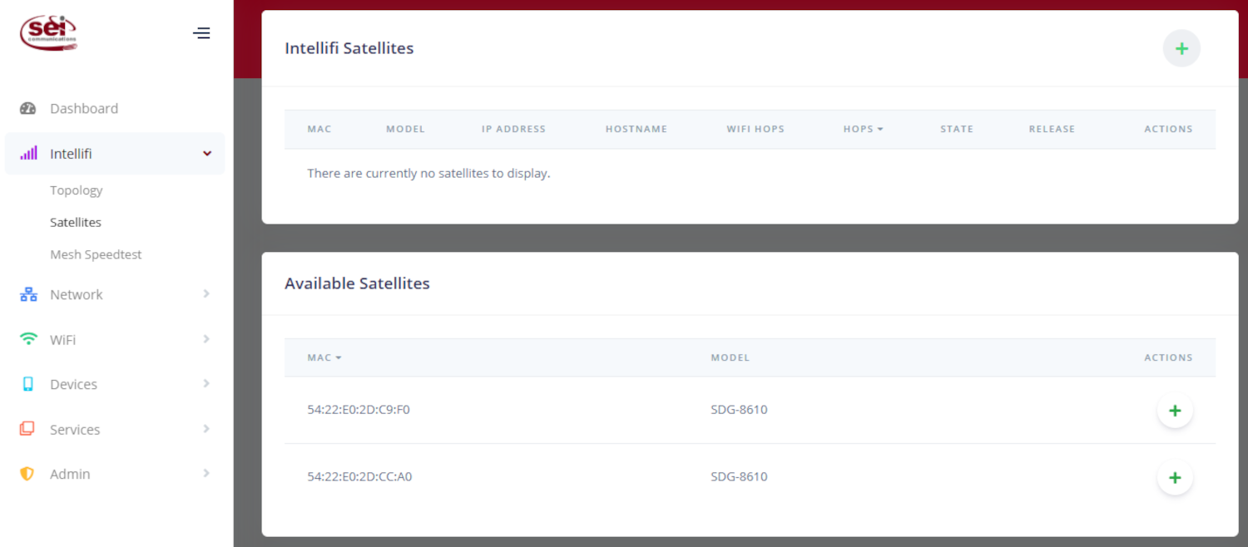Click the WIFI HOPS column header
This screenshot has height=547, width=1248.
(x=755, y=129)
